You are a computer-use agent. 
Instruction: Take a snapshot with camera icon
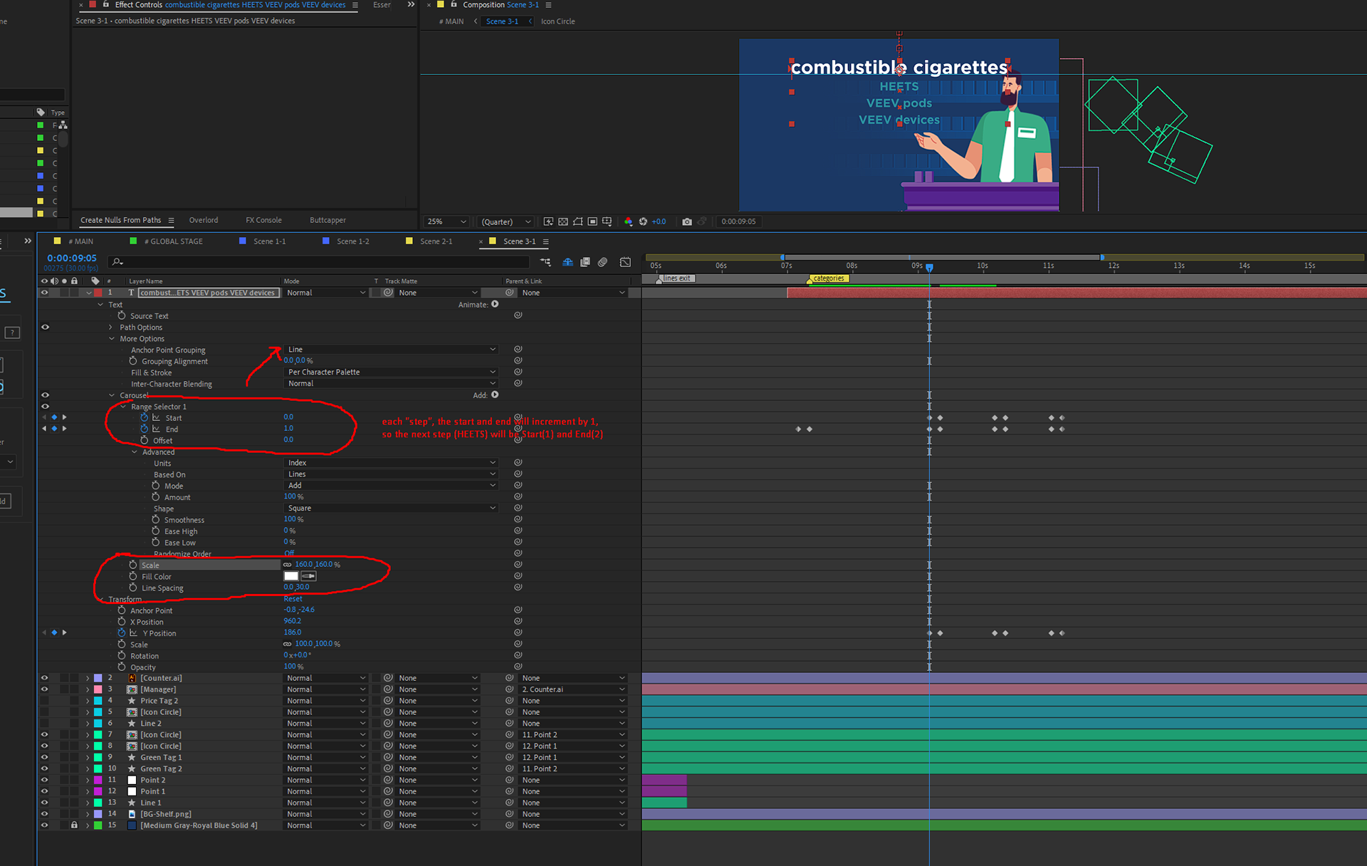coord(687,221)
